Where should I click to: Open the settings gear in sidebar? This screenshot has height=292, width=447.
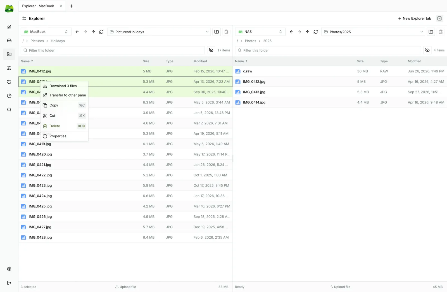coord(9,269)
